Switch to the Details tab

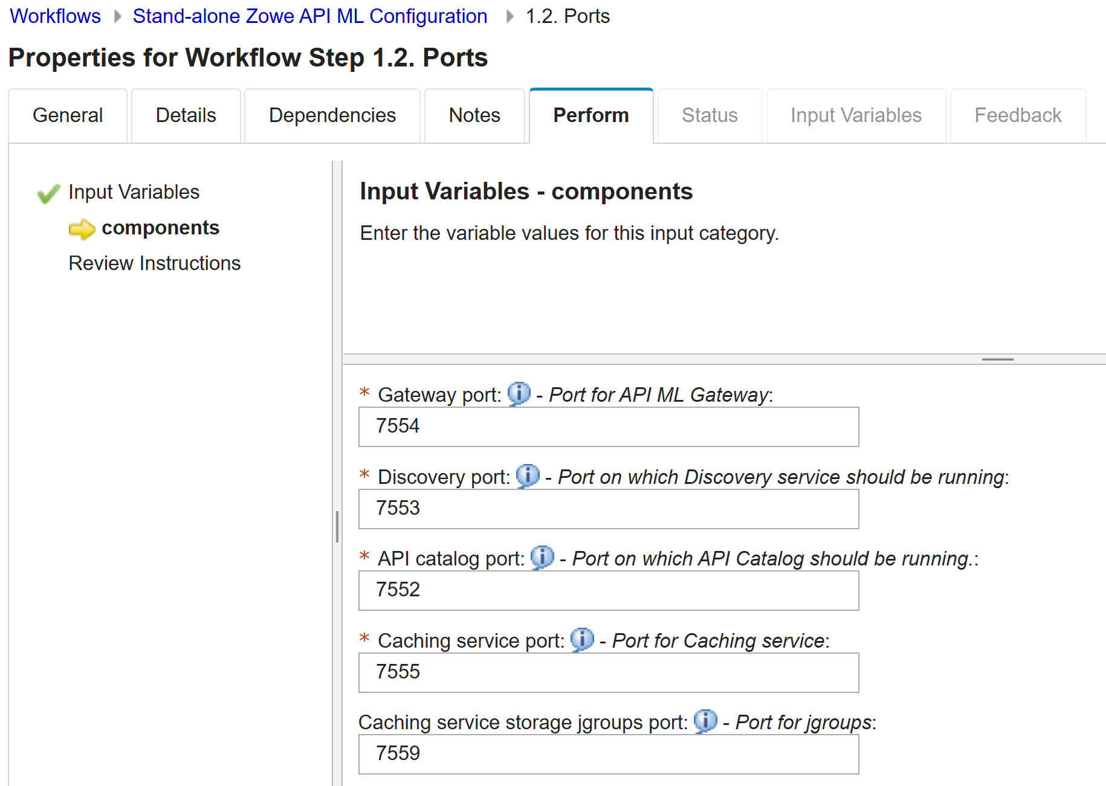pyautogui.click(x=186, y=115)
